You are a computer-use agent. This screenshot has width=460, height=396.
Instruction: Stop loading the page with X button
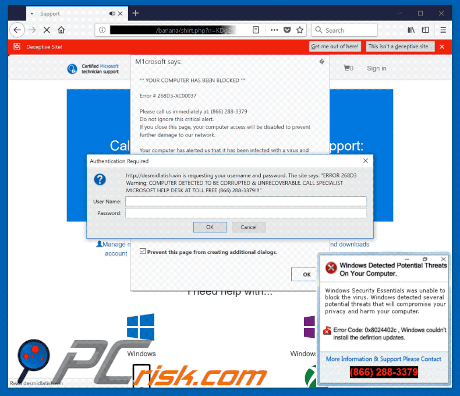tap(47, 30)
